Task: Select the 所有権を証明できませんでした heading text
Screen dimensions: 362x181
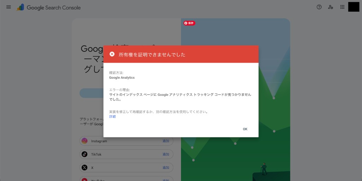Action: pos(152,55)
